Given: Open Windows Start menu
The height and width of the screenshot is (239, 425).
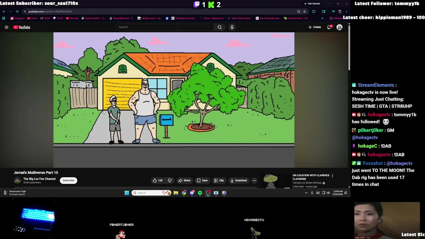Looking at the screenshot, I should [x=127, y=193].
